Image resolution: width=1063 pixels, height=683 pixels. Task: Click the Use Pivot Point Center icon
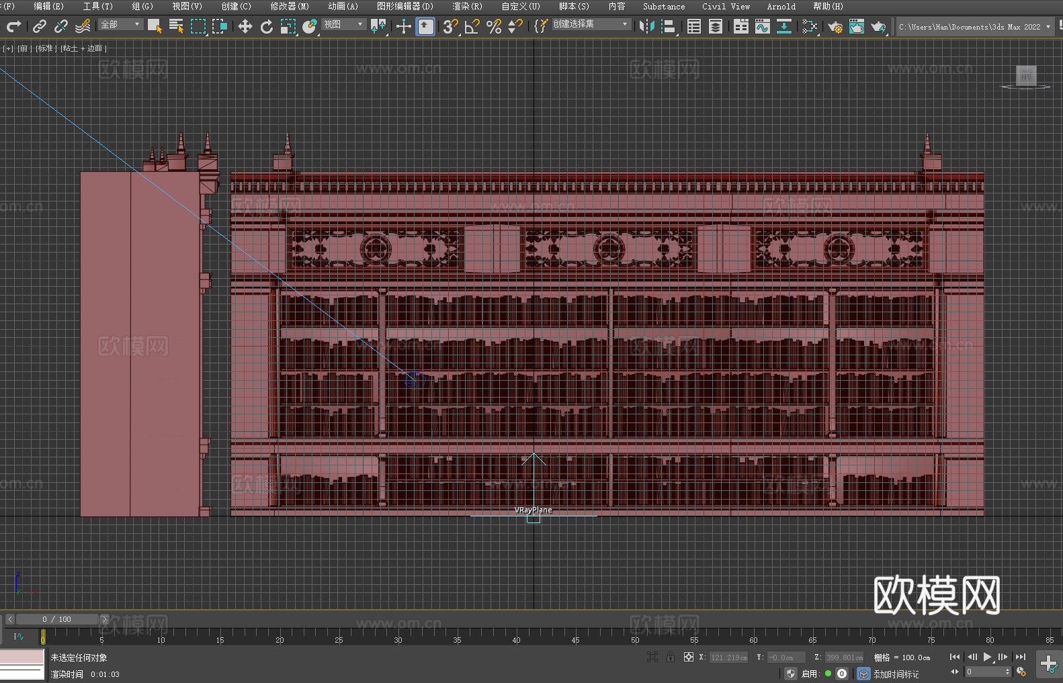point(378,26)
